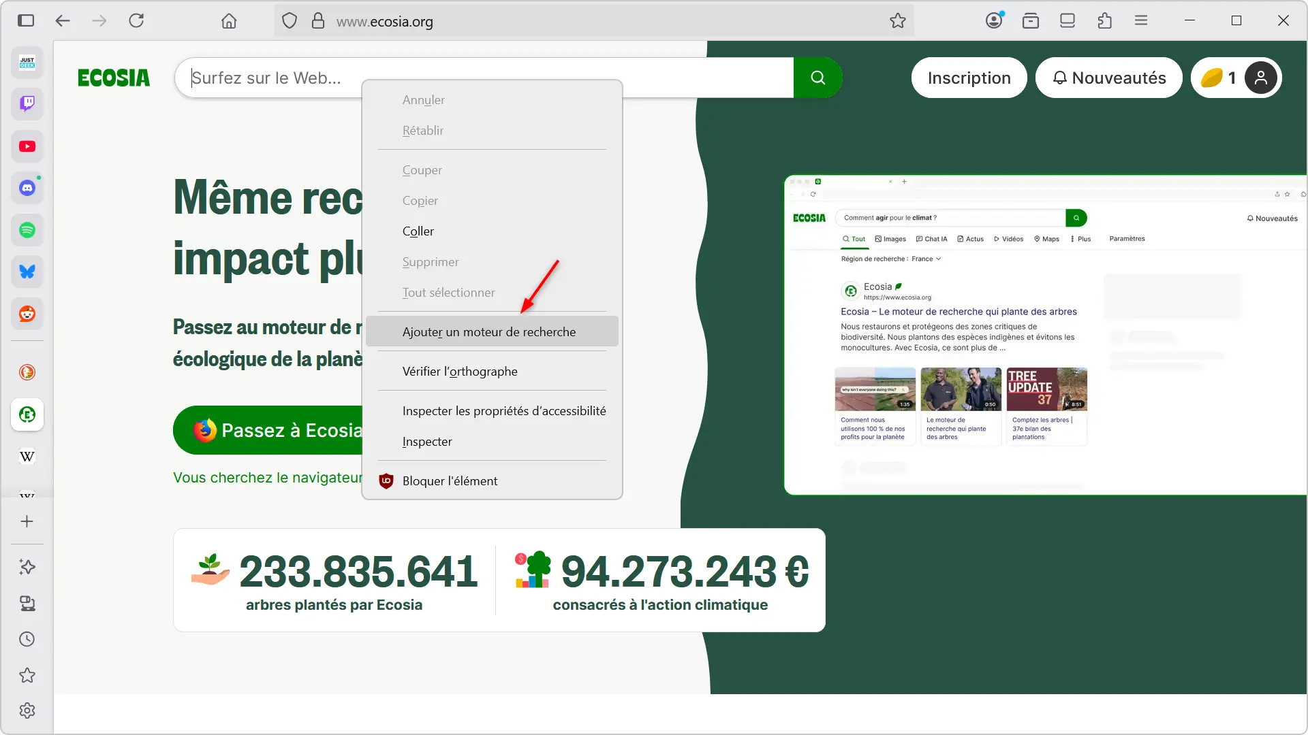Toggle the sidebar panel button
Screen dimensions: 1308x735
[x=26, y=20]
